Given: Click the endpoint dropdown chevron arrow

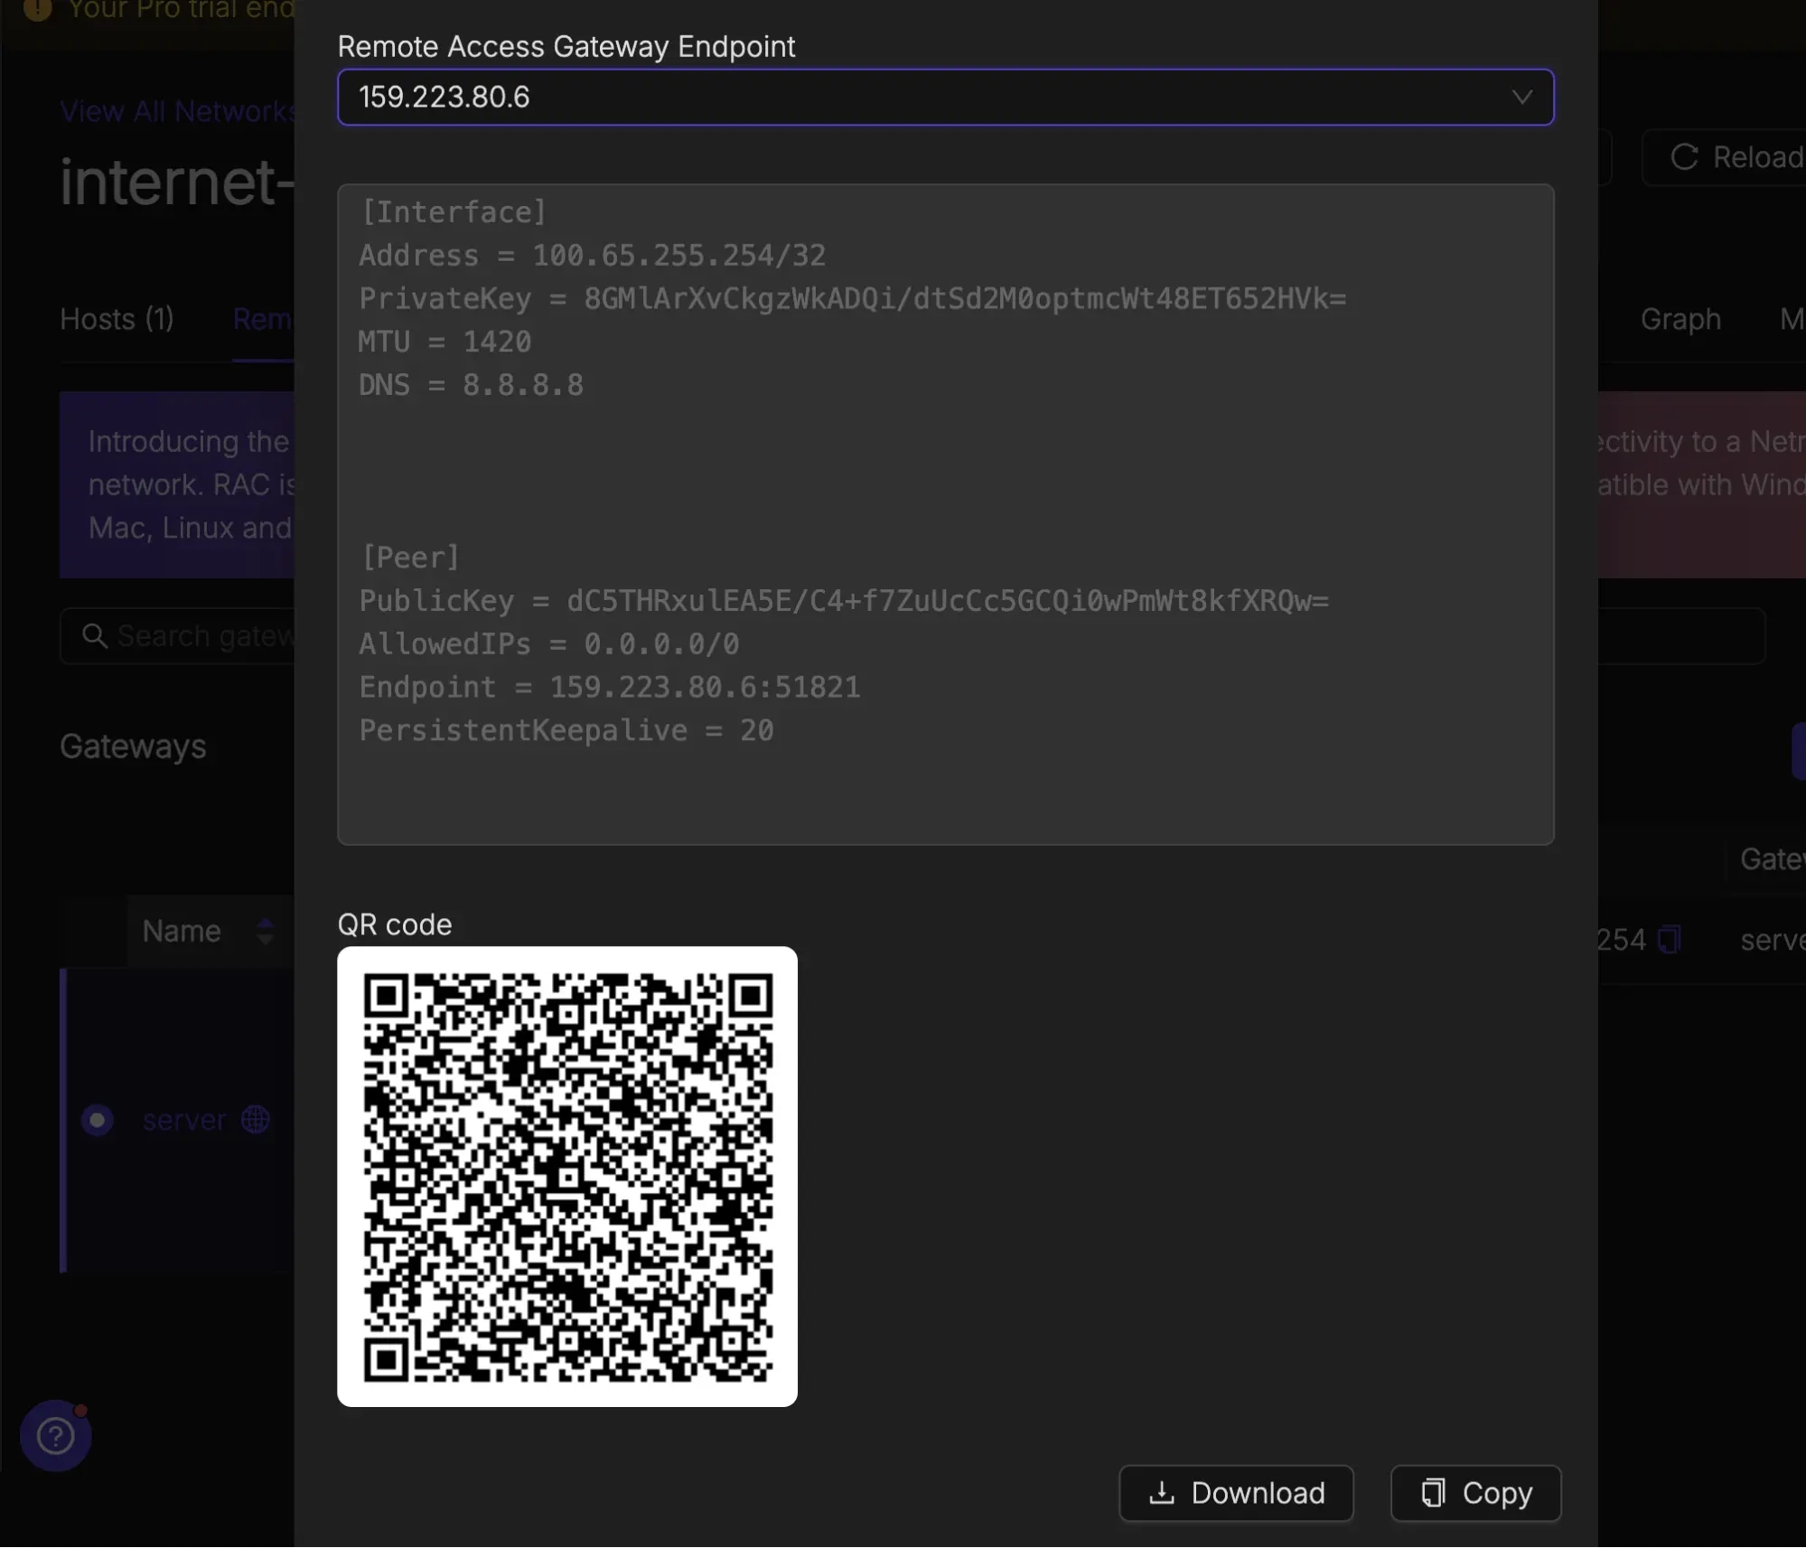Looking at the screenshot, I should click(1522, 97).
